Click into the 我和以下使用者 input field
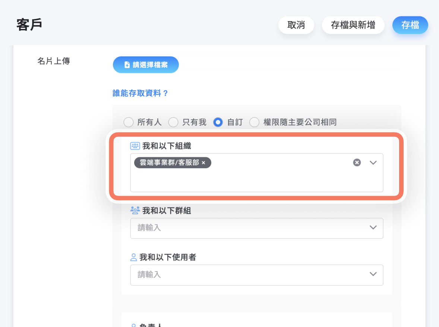 pyautogui.click(x=246, y=275)
